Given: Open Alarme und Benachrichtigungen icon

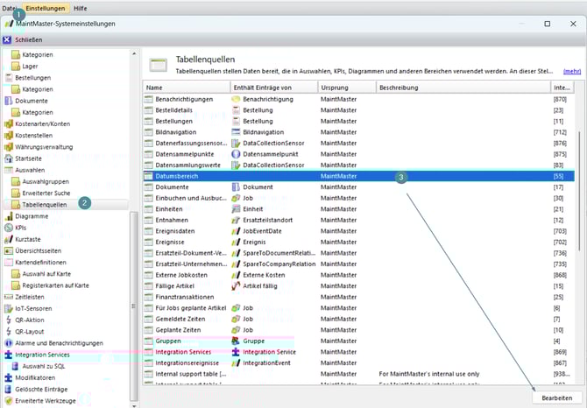Looking at the screenshot, I should [9, 343].
